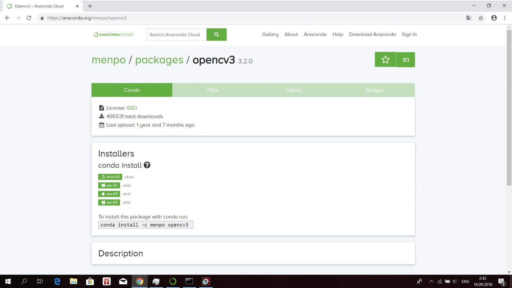This screenshot has width=512, height=288.
Task: Show hidden system tray icons
Action: (x=431, y=281)
